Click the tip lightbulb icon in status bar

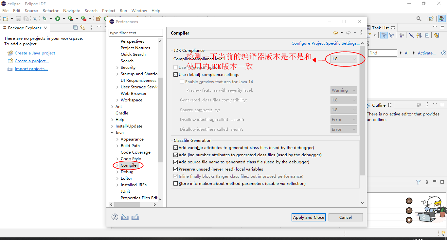(443, 233)
